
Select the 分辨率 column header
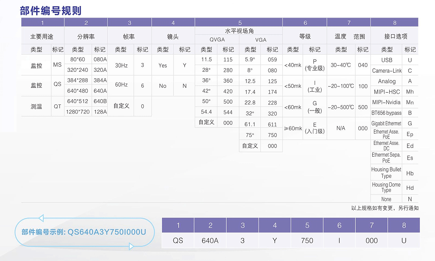86,37
